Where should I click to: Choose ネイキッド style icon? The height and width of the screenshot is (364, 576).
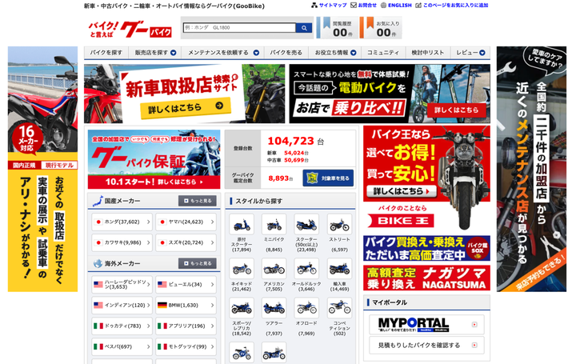(242, 269)
